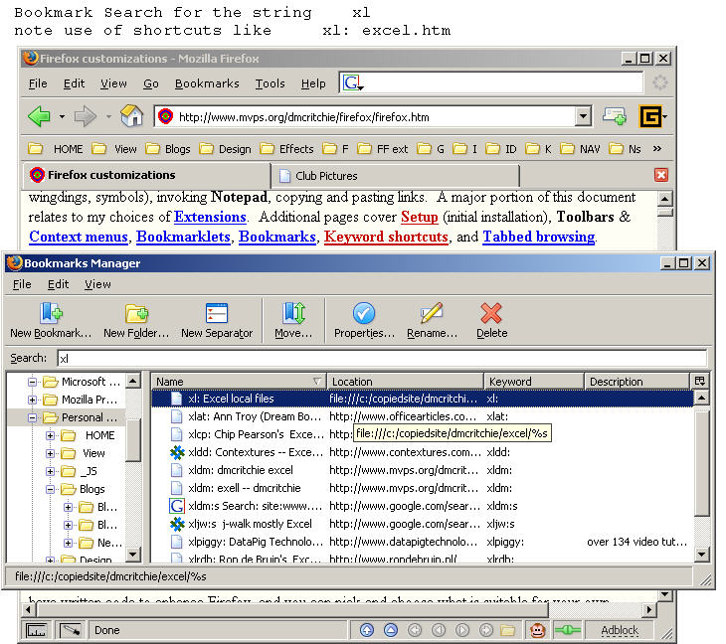Open the Google search engine icon

[x=352, y=82]
